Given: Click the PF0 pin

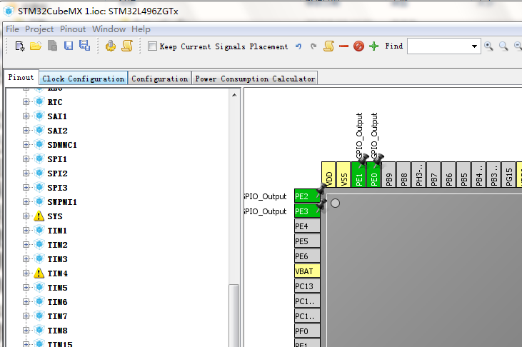Looking at the screenshot, I should coord(307,331).
